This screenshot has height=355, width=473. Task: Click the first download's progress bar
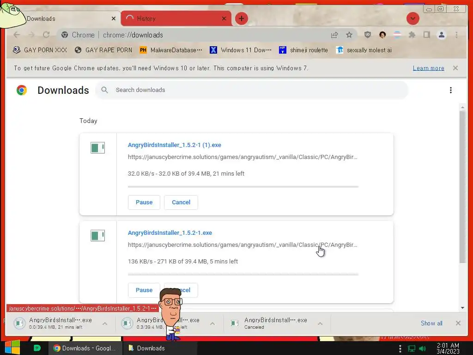click(x=243, y=187)
